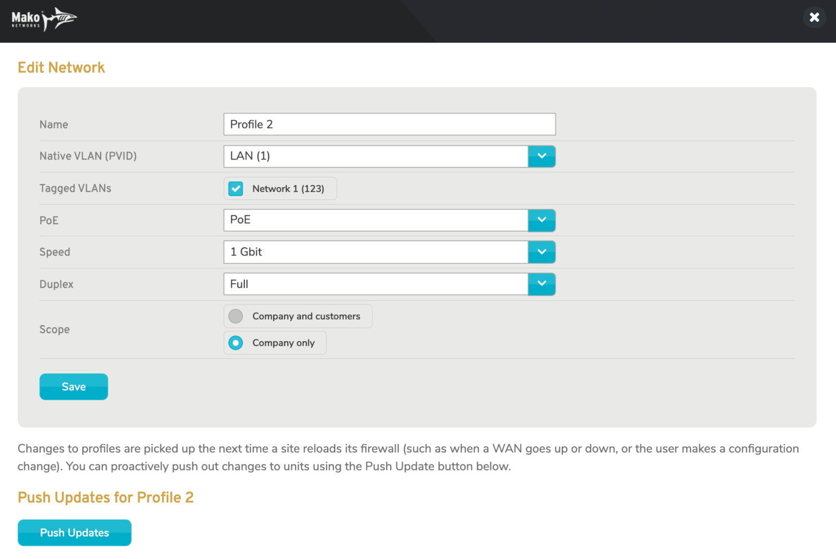
Task: Save the Profile 2 network settings
Action: pos(73,386)
